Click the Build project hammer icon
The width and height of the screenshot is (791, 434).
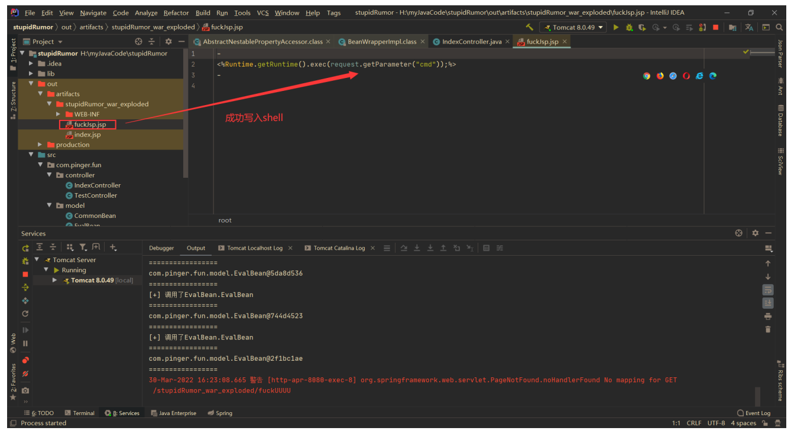pos(529,27)
